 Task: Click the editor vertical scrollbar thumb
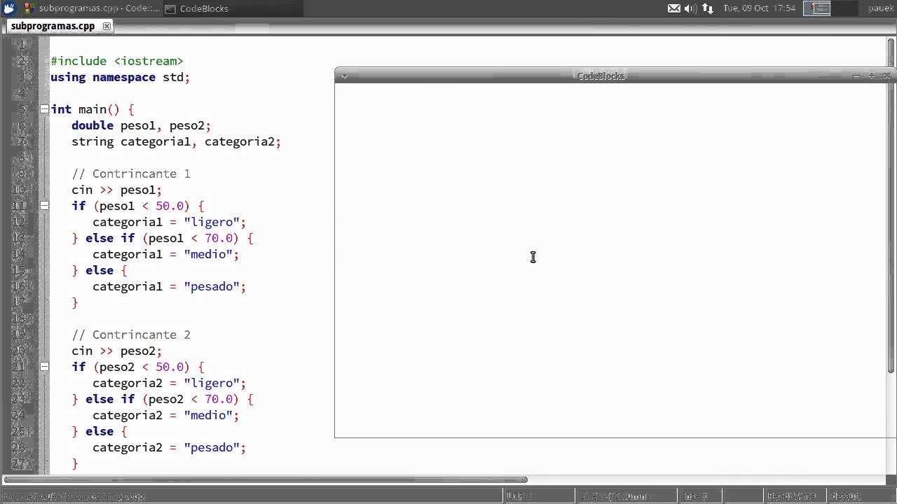891,207
